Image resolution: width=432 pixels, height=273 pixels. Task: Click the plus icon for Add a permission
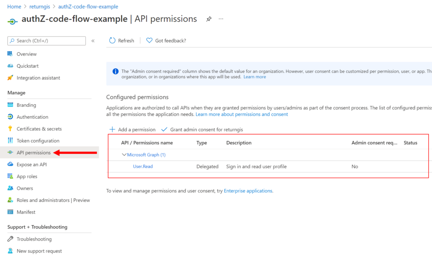pyautogui.click(x=112, y=130)
